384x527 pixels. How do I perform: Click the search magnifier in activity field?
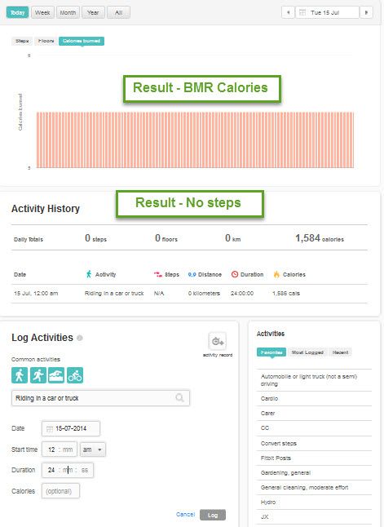(179, 398)
